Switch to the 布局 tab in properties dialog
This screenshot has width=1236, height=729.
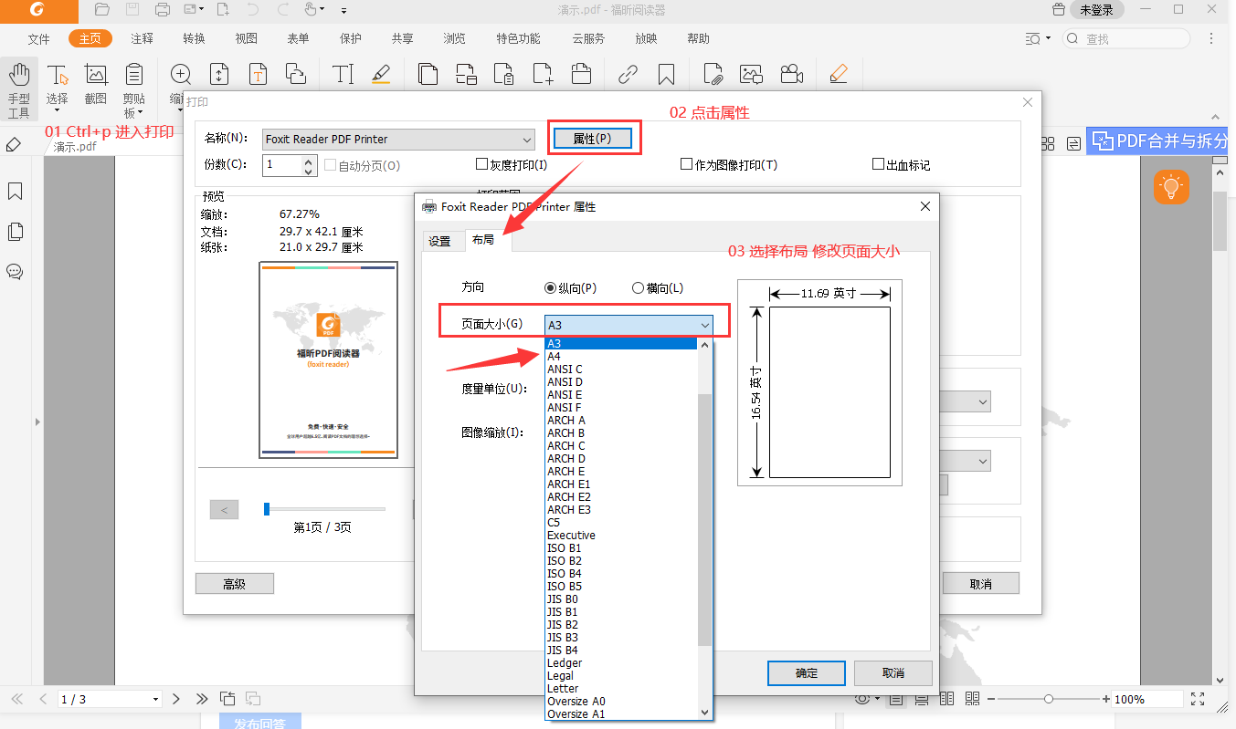point(483,239)
